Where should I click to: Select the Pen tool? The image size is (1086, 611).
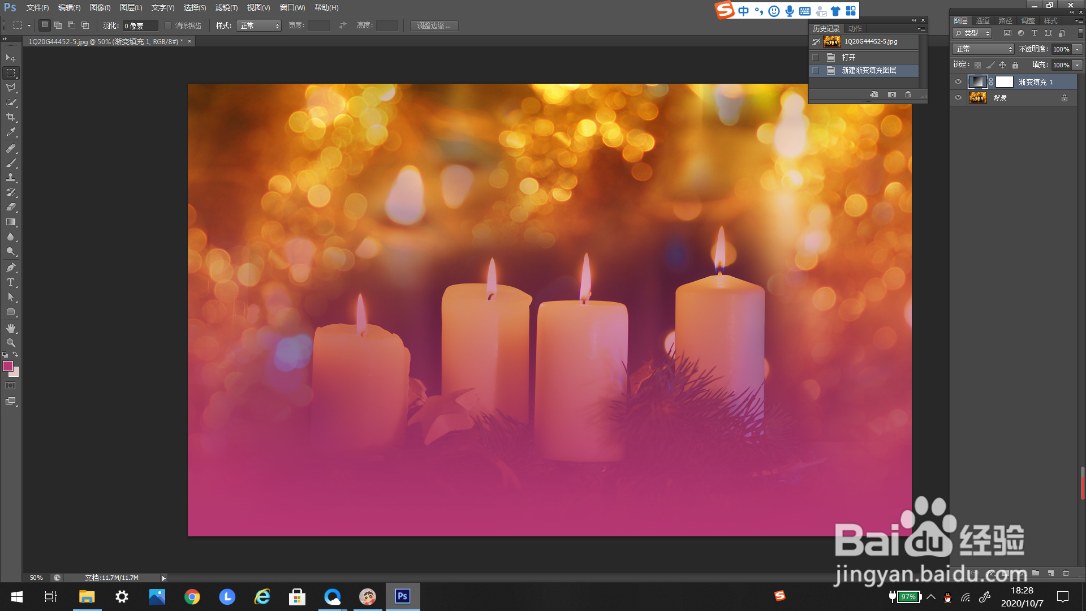click(11, 268)
